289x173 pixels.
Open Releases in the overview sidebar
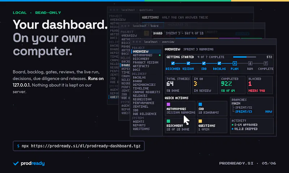coord(140,96)
